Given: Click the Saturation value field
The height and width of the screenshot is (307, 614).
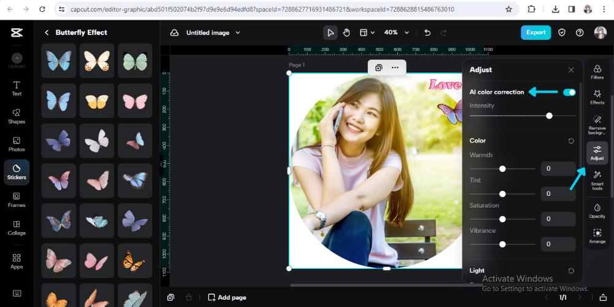Looking at the screenshot, I should [558, 219].
